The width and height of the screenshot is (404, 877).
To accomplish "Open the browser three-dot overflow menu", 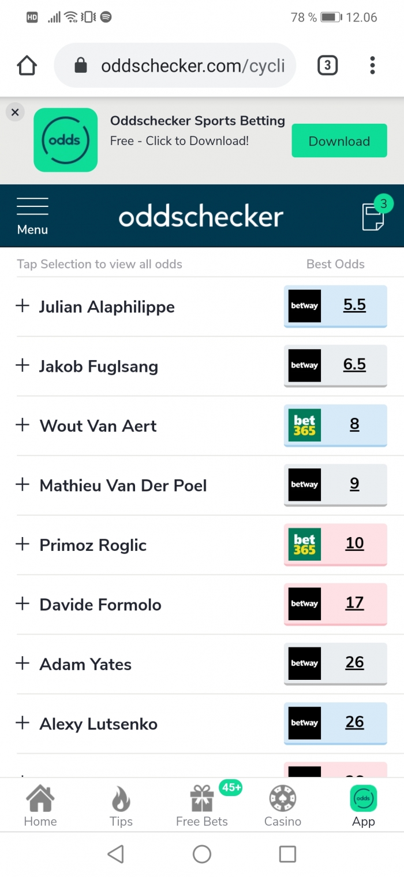I will (x=372, y=66).
